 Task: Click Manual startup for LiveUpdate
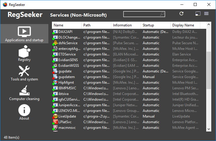149,116
